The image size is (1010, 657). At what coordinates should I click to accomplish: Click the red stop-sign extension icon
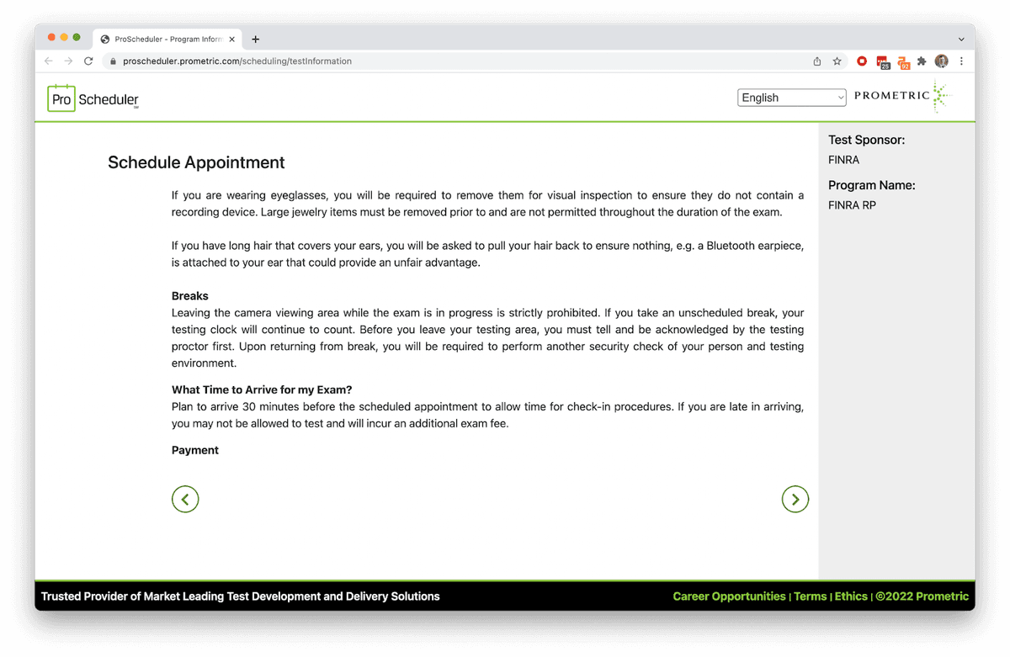(x=862, y=61)
